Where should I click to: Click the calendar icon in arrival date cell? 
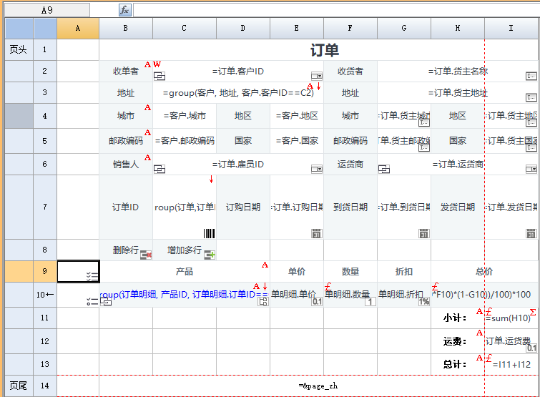423,233
